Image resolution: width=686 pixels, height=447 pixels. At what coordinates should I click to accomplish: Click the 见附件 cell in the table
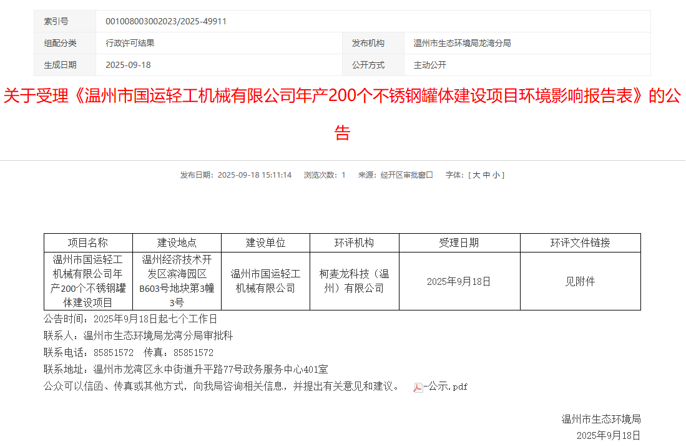tap(580, 281)
